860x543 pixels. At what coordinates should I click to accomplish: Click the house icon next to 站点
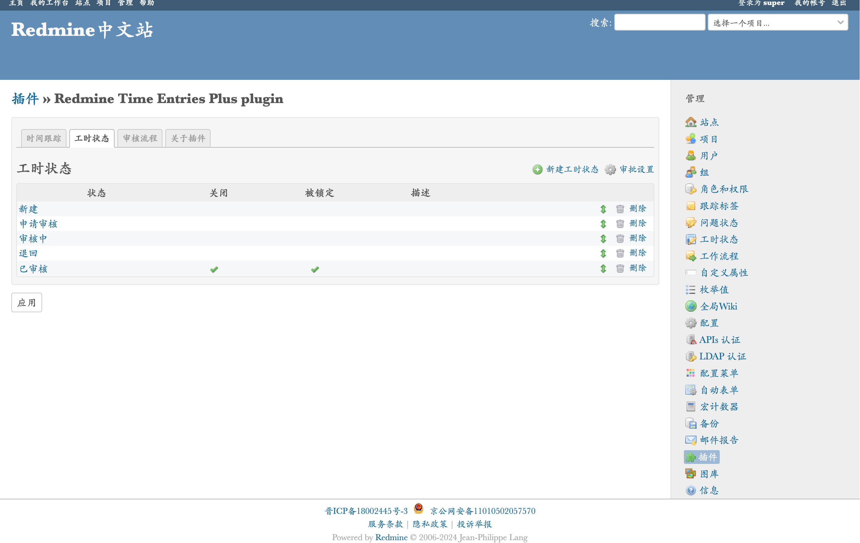pos(691,122)
